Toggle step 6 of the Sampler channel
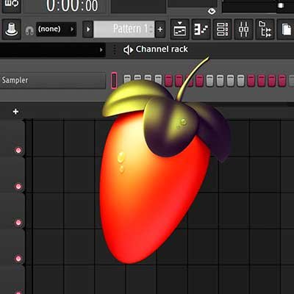The image size is (294, 294). click(179, 81)
